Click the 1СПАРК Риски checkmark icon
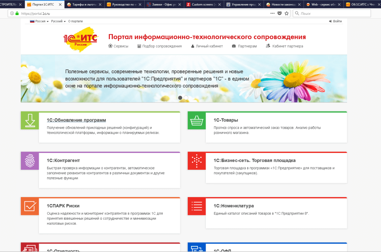Screen dimensions: 381x252 tap(30, 206)
